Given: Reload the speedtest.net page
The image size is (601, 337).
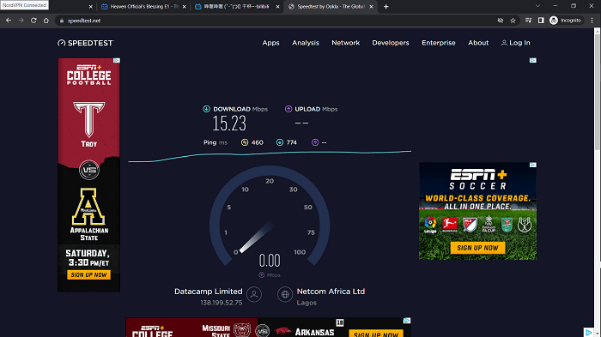Looking at the screenshot, I should [x=33, y=21].
